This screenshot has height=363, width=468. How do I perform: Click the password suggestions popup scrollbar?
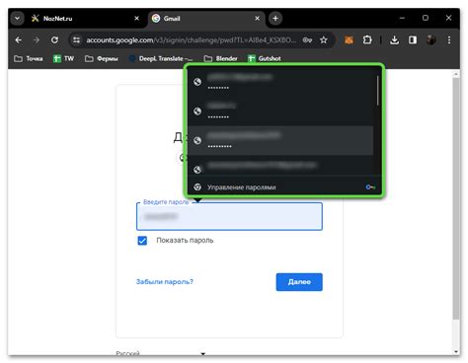click(x=378, y=91)
